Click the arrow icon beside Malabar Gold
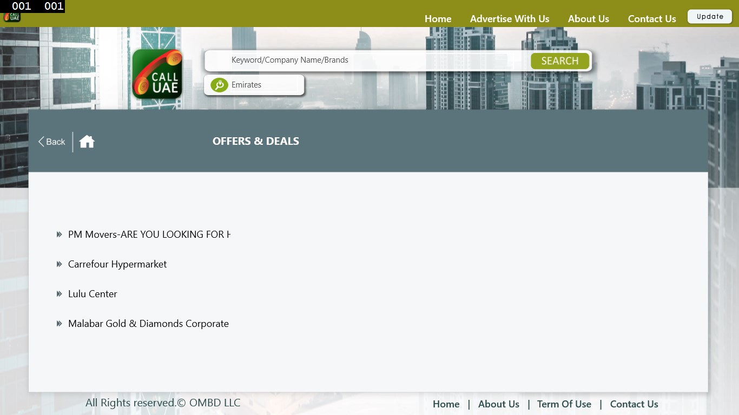 tap(60, 323)
